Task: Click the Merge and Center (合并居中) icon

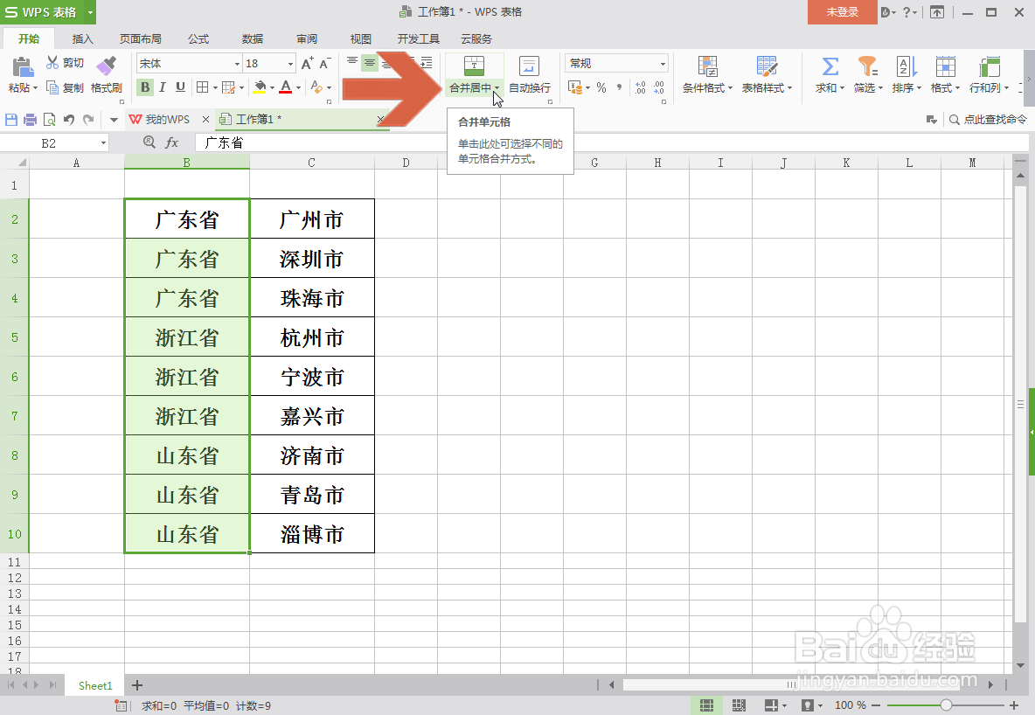Action: click(474, 66)
